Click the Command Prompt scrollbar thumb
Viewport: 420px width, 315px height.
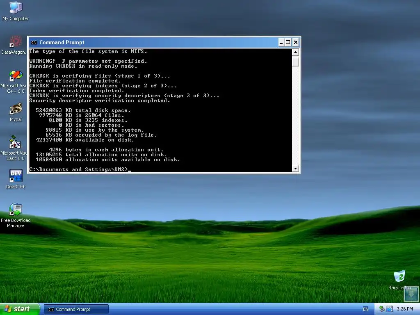point(295,62)
